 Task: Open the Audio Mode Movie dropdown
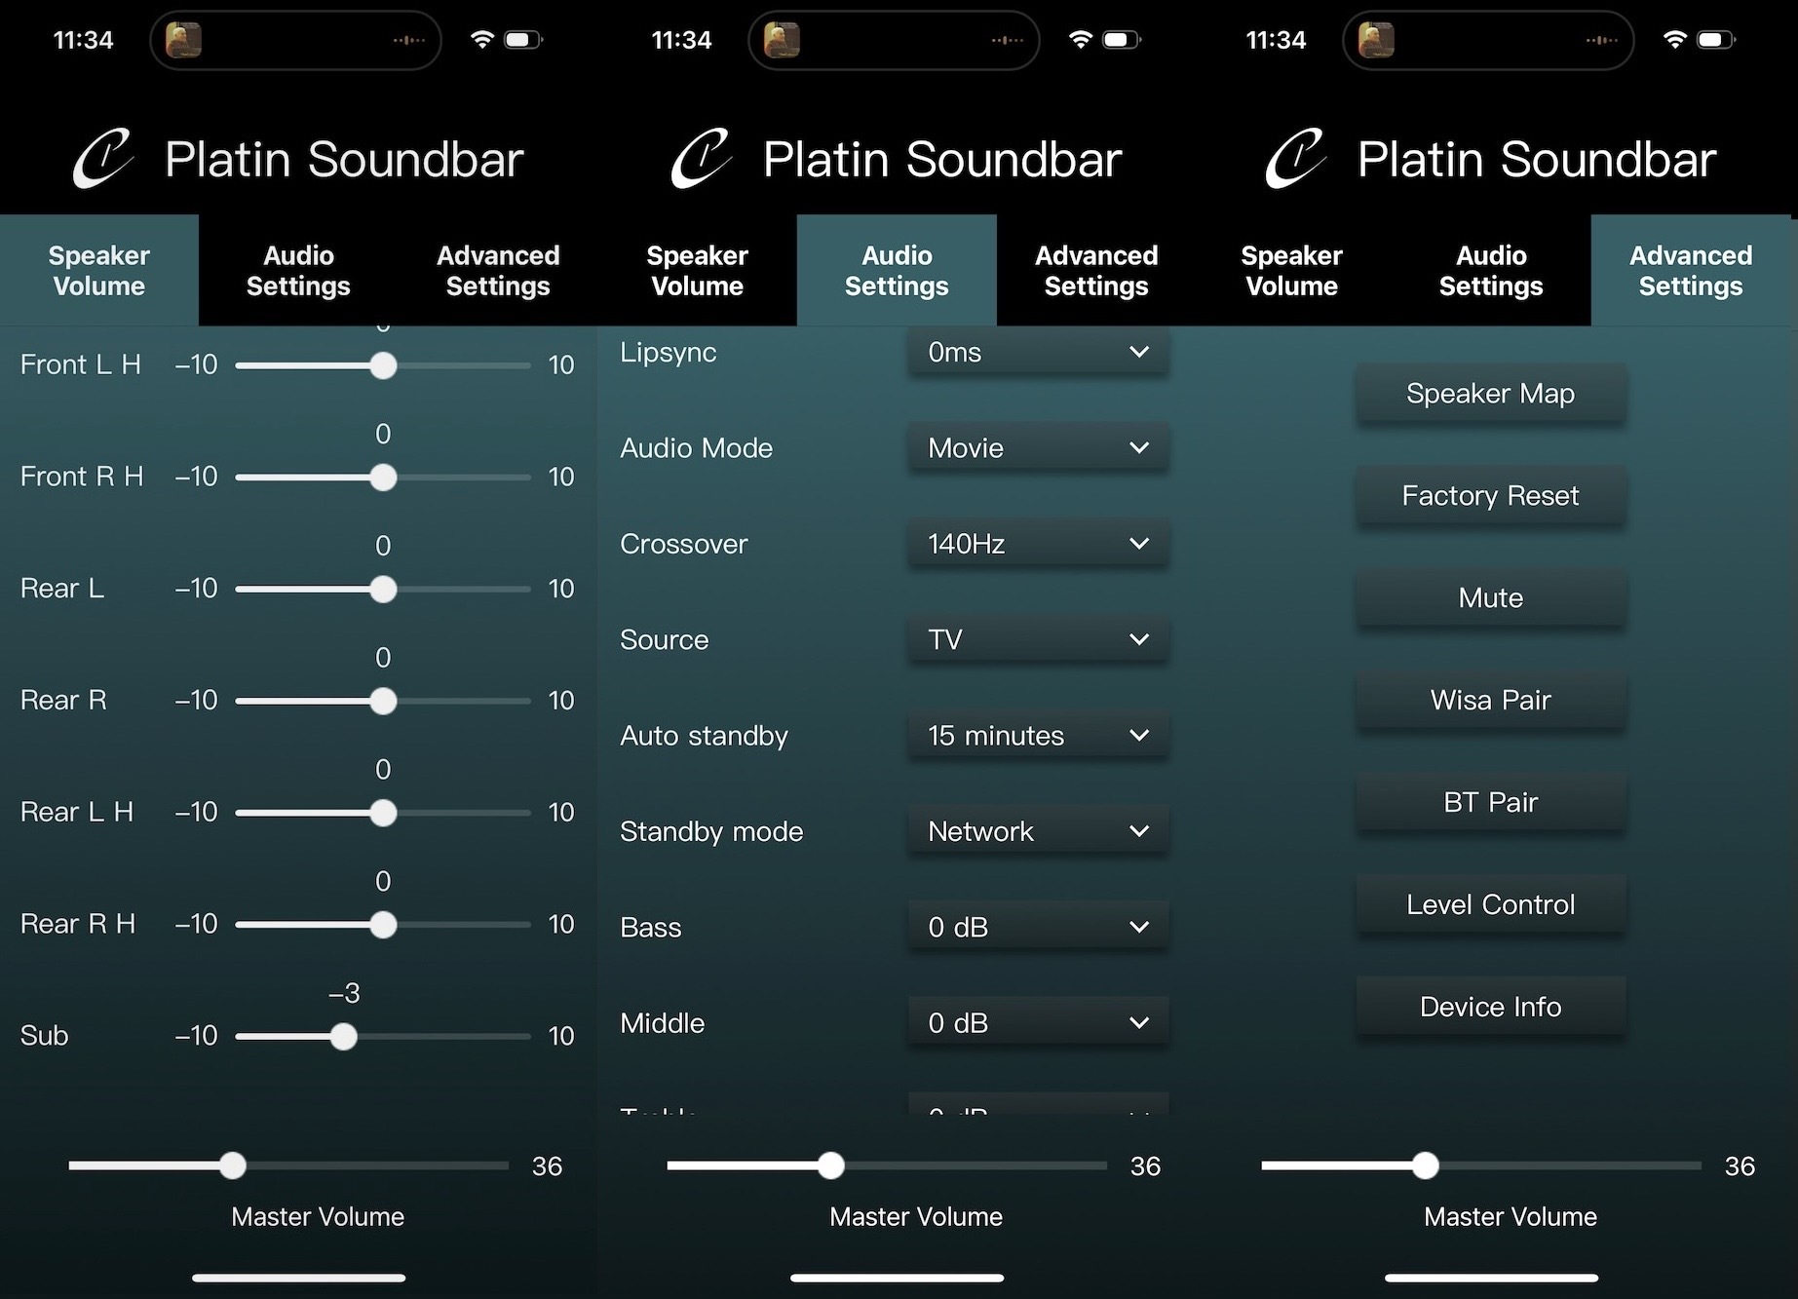click(1038, 447)
